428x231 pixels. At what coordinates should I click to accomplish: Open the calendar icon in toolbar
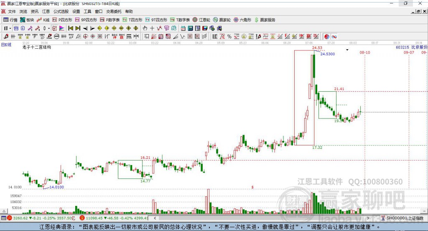183,28
